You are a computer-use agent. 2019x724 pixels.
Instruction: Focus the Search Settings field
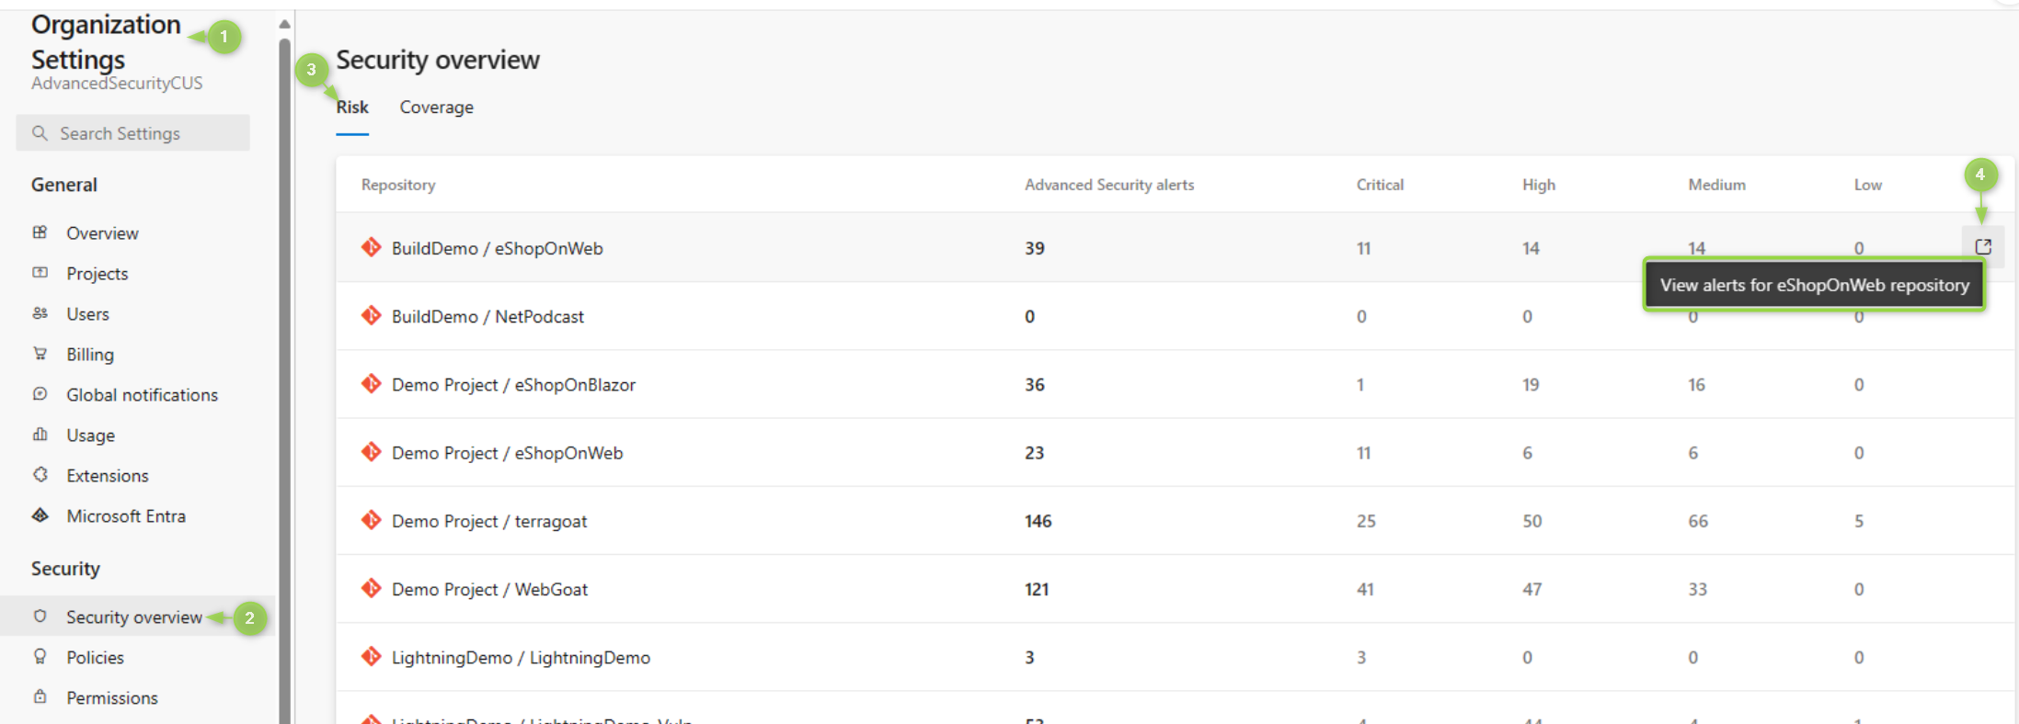click(132, 133)
